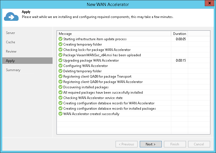Go to the Server wizard step
The image size is (216, 153).
pyautogui.click(x=10, y=33)
